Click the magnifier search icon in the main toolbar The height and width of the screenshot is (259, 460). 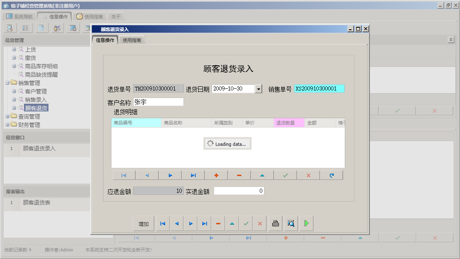click(x=9, y=28)
